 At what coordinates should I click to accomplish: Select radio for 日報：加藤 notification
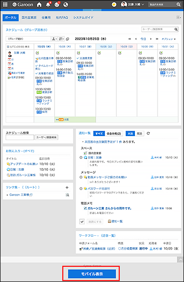tap(81, 158)
